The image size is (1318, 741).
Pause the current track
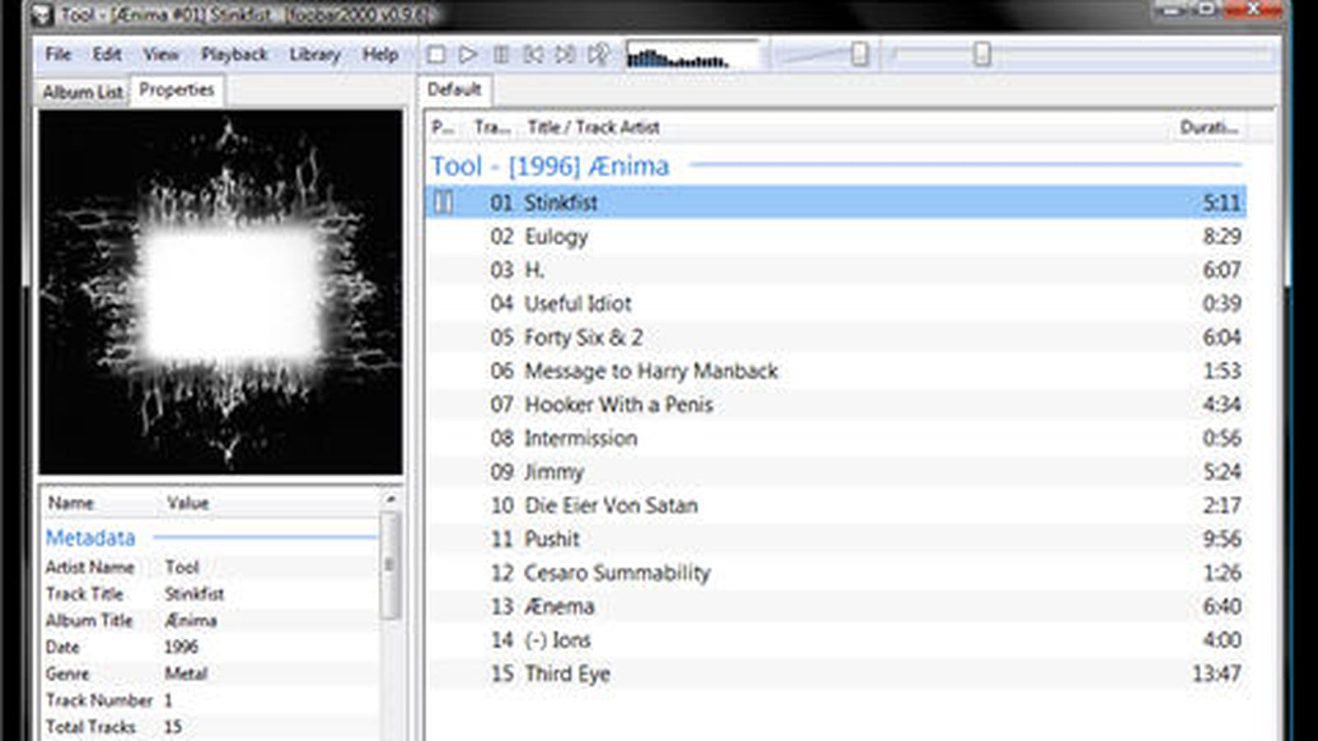pyautogui.click(x=501, y=54)
